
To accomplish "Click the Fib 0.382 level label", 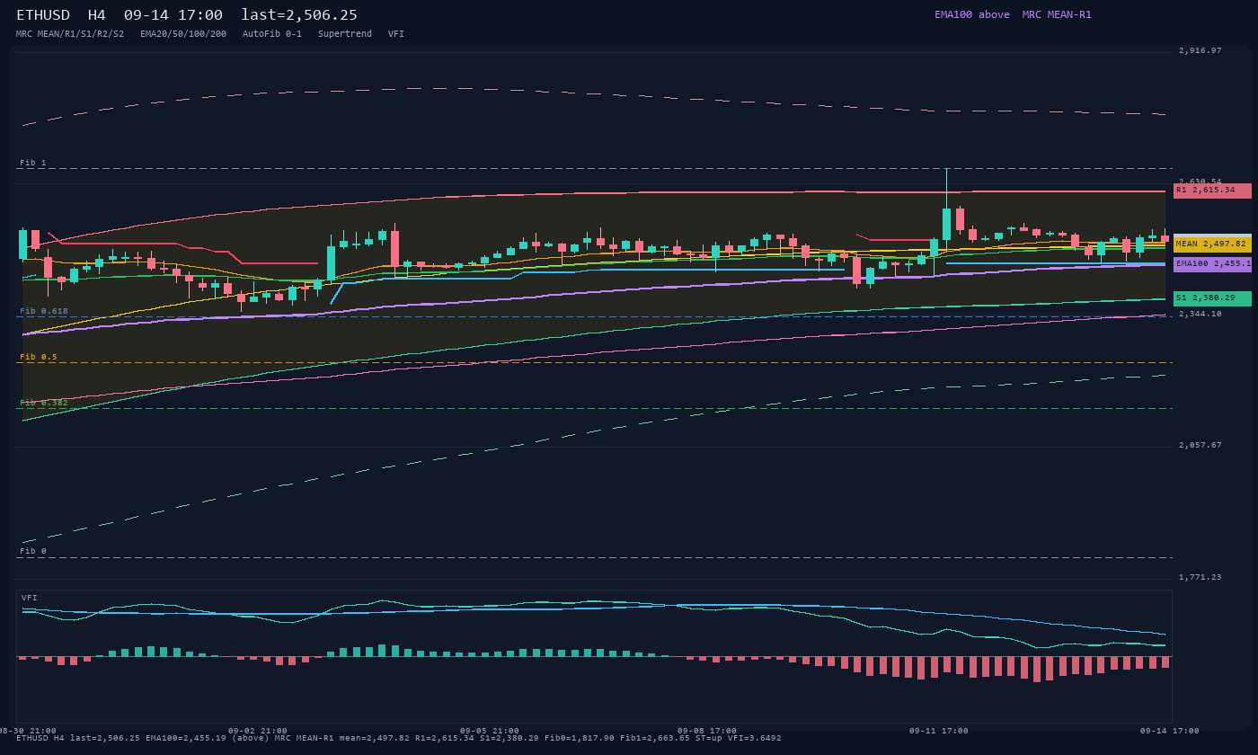I will (44, 403).
